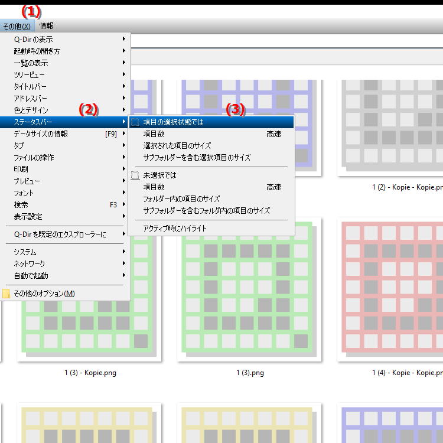Open the 色とデザイン submenu
Viewport: 443px width, 443px height.
[65, 110]
